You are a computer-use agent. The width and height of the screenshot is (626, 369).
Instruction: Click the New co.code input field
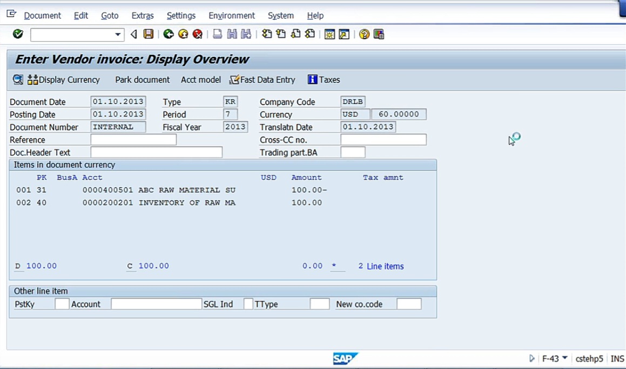pos(409,304)
